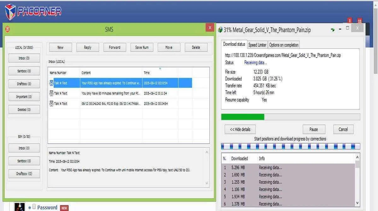Cancel the download

[343, 129]
